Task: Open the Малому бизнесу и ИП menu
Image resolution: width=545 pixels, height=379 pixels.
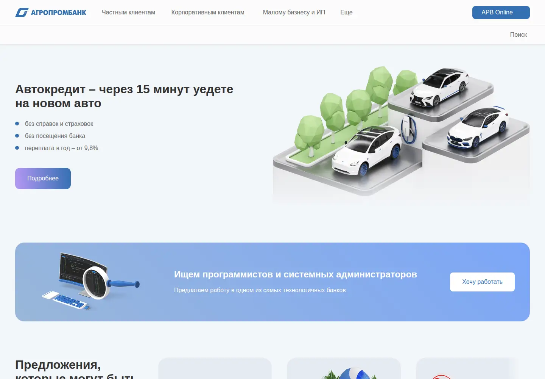Action: pos(294,13)
